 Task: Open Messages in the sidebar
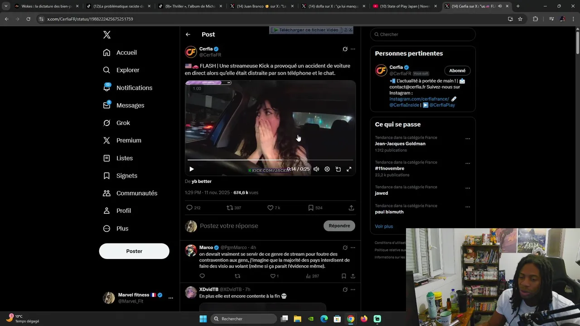(124, 105)
